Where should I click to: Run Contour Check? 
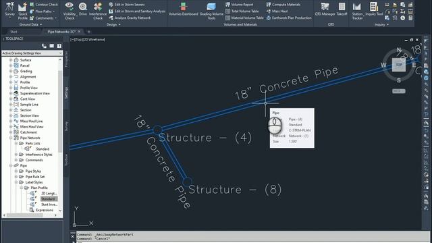43,5
